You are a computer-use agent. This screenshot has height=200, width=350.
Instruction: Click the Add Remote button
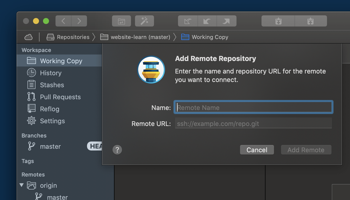point(306,150)
